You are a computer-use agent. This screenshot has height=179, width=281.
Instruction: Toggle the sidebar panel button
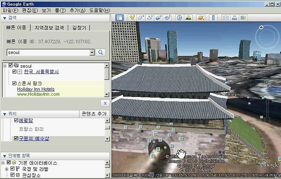tap(119, 18)
